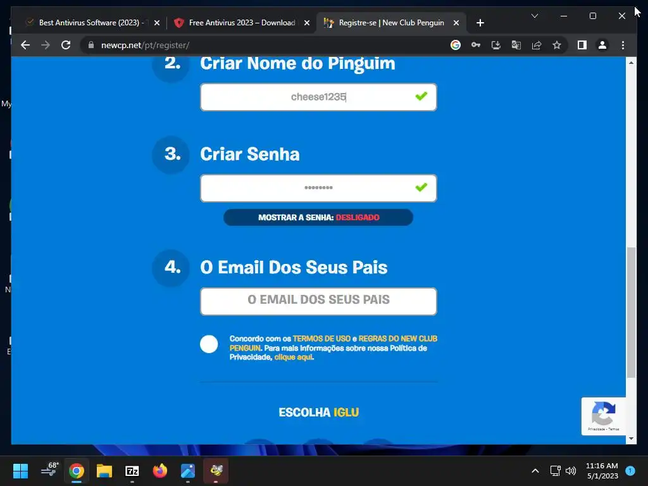Open File Explorer from the taskbar

(x=104, y=471)
